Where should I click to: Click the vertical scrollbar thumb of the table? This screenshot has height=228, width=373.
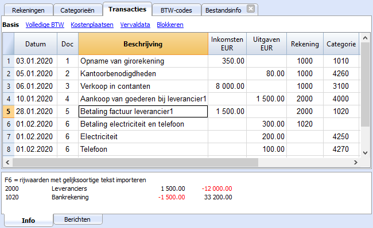[365, 84]
